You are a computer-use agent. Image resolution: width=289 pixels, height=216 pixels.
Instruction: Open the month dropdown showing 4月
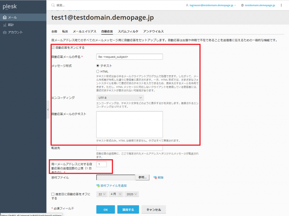point(116,194)
